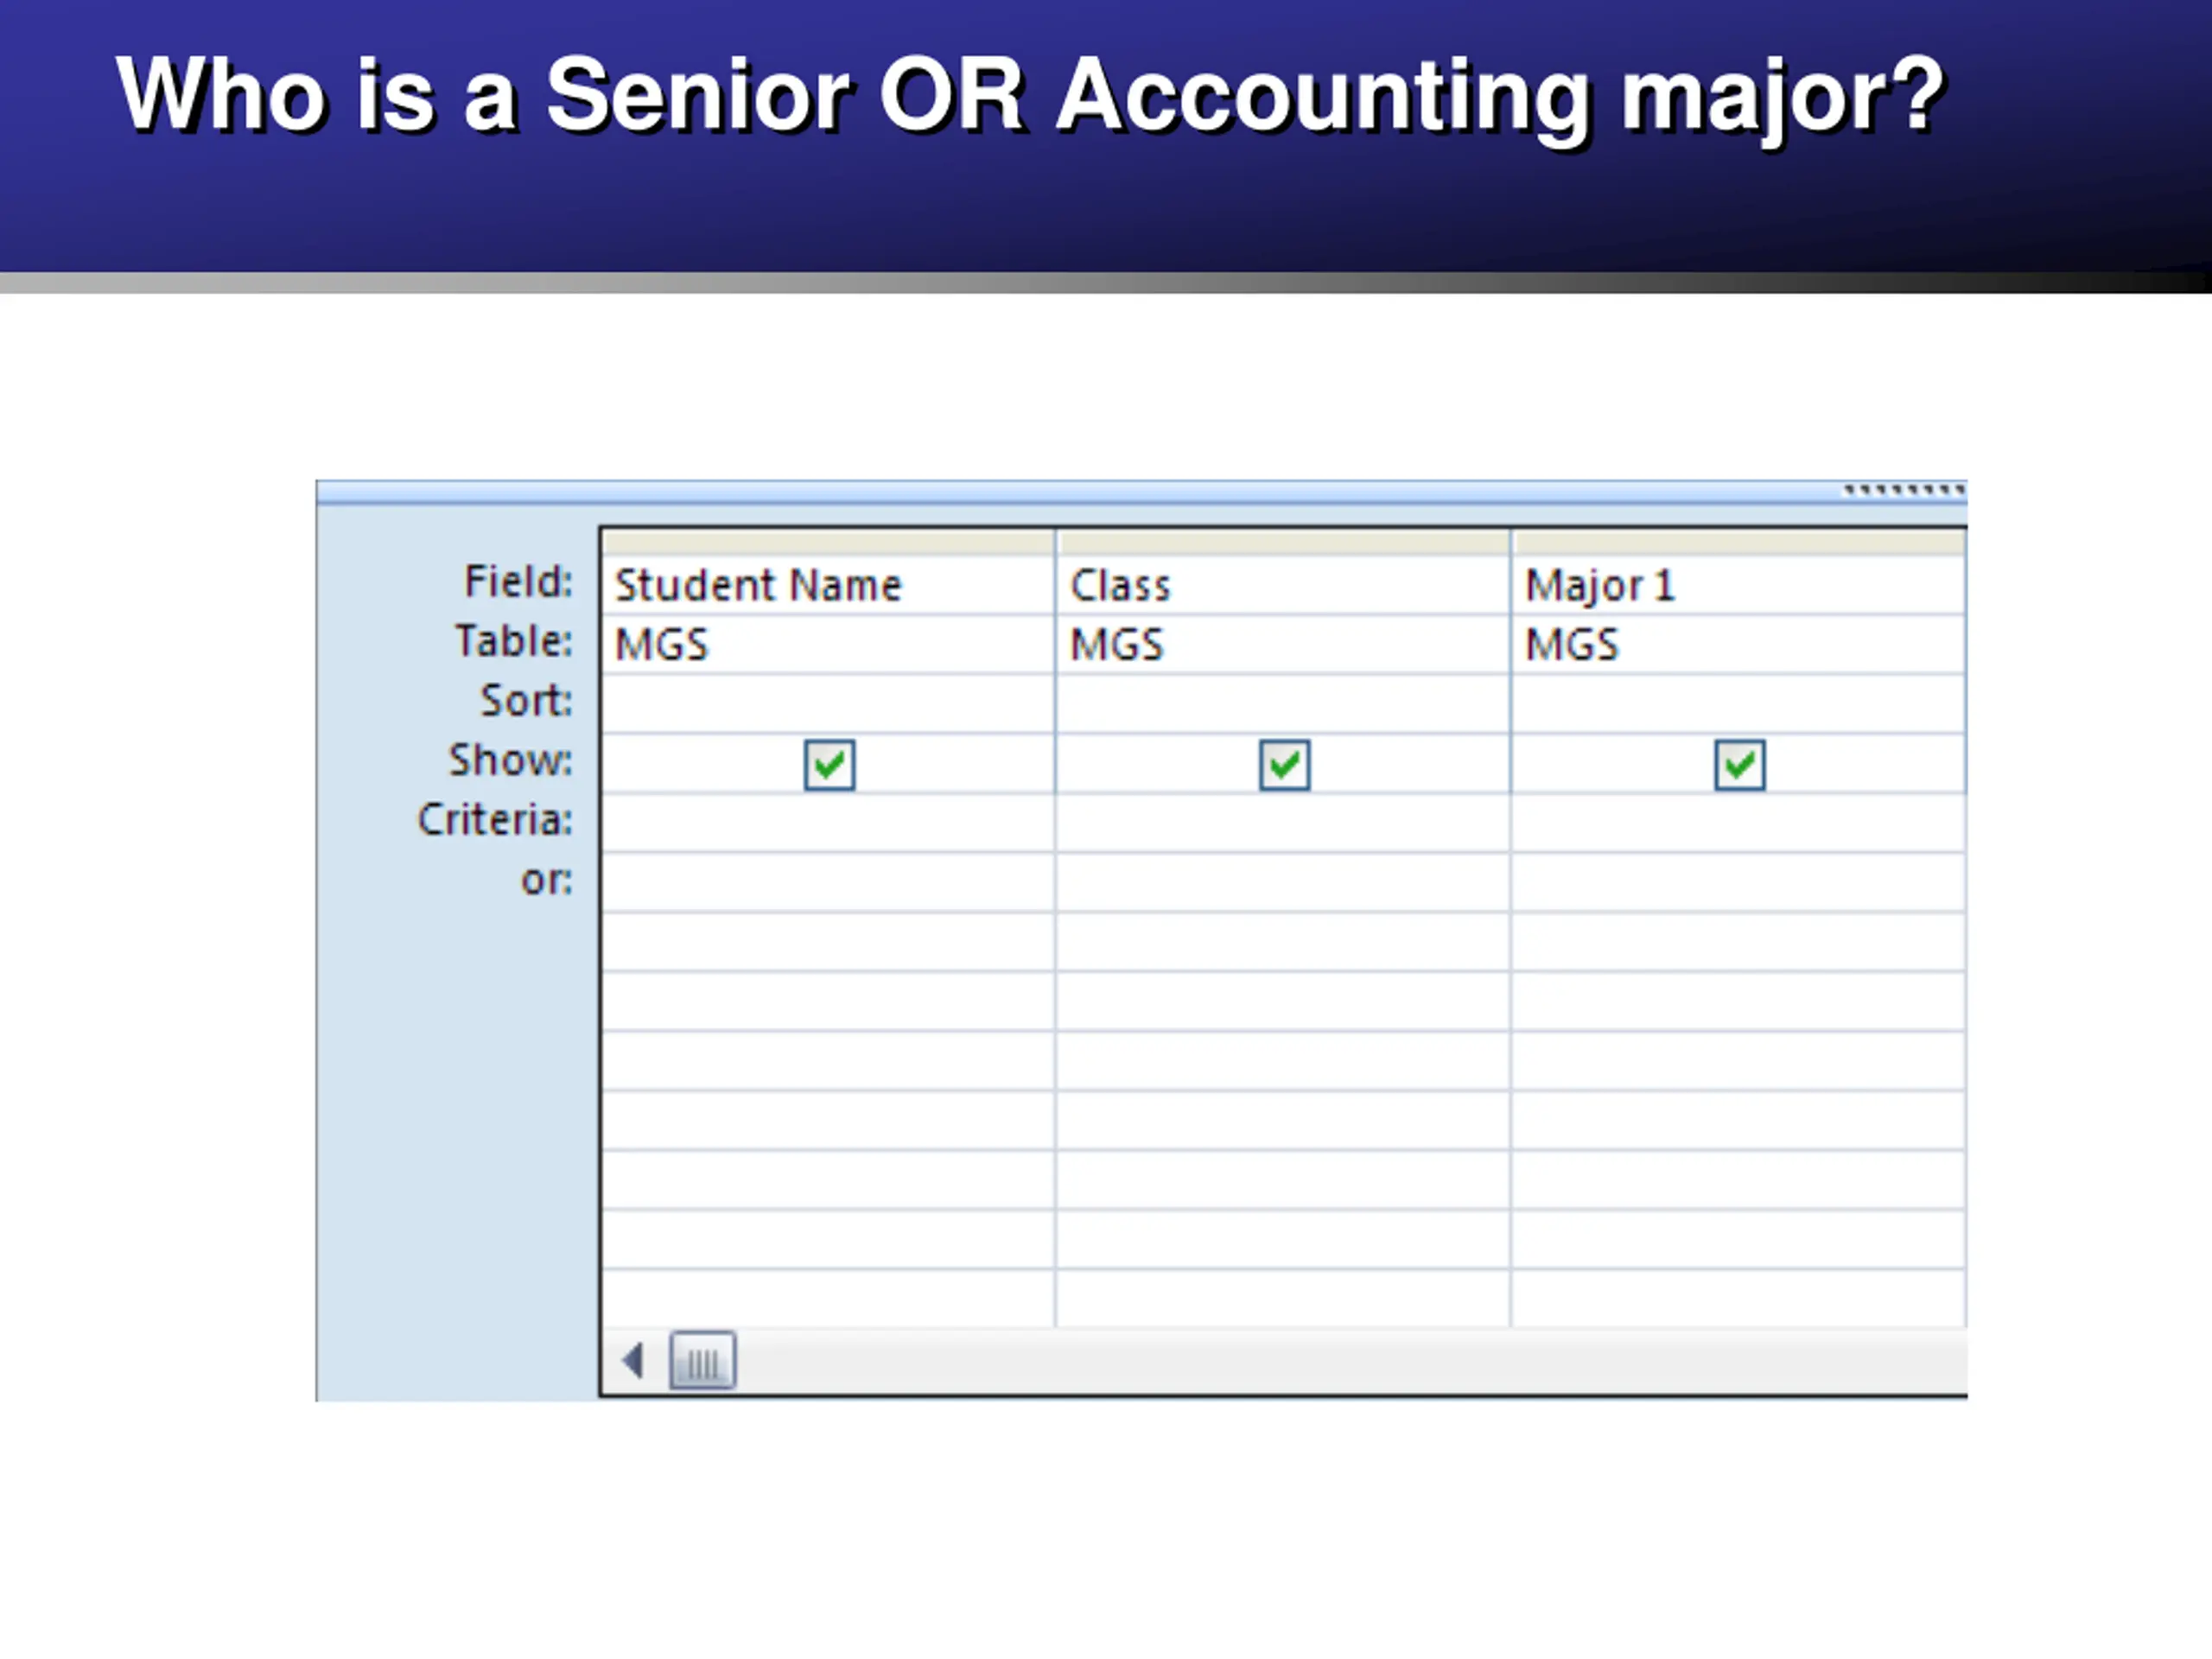The height and width of the screenshot is (1659, 2212).
Task: Click the or cell under Major 1
Action: (1738, 882)
